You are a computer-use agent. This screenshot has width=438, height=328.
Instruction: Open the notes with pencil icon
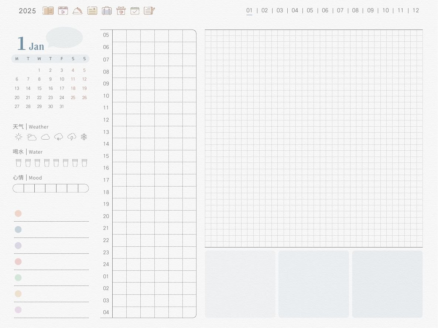coord(149,11)
